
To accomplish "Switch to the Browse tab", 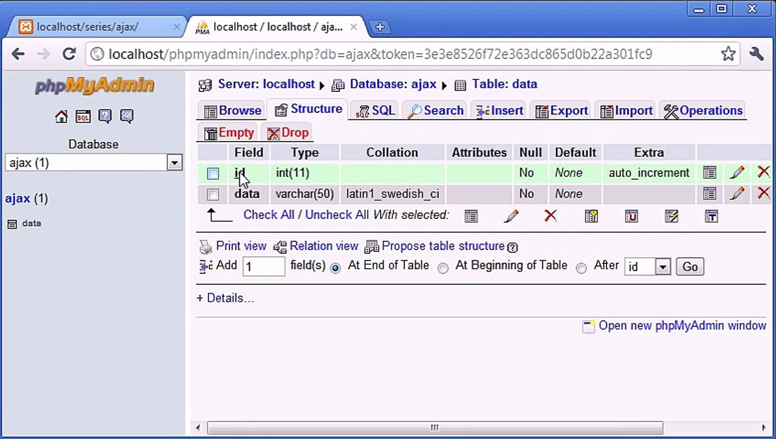I will pyautogui.click(x=232, y=110).
